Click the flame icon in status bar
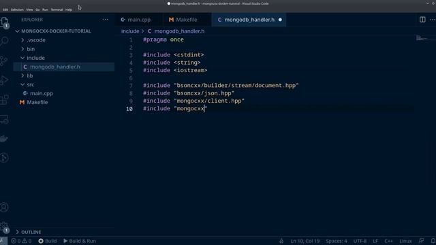The width and height of the screenshot is (436, 245). pos(281,241)
